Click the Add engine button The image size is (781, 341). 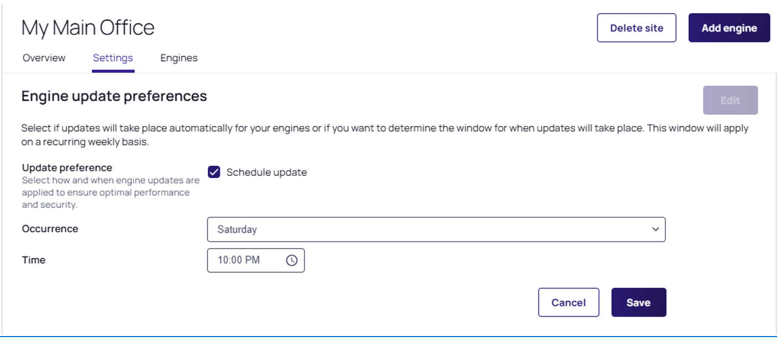tap(728, 28)
